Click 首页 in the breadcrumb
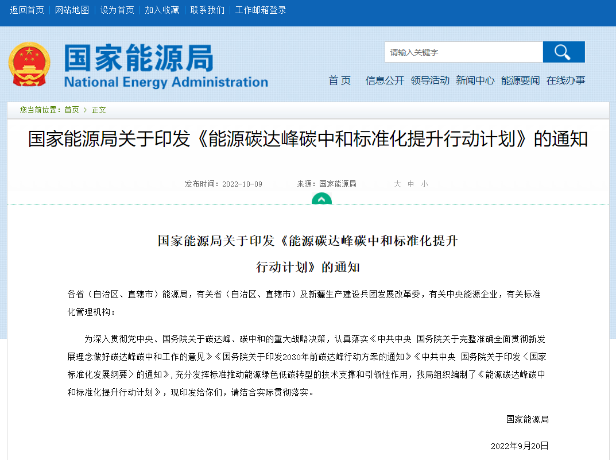 pyautogui.click(x=72, y=110)
